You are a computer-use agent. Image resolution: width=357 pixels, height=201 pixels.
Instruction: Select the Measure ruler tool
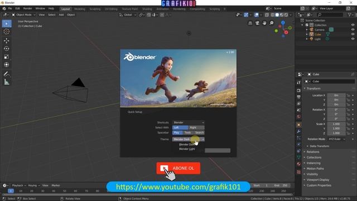(7, 82)
